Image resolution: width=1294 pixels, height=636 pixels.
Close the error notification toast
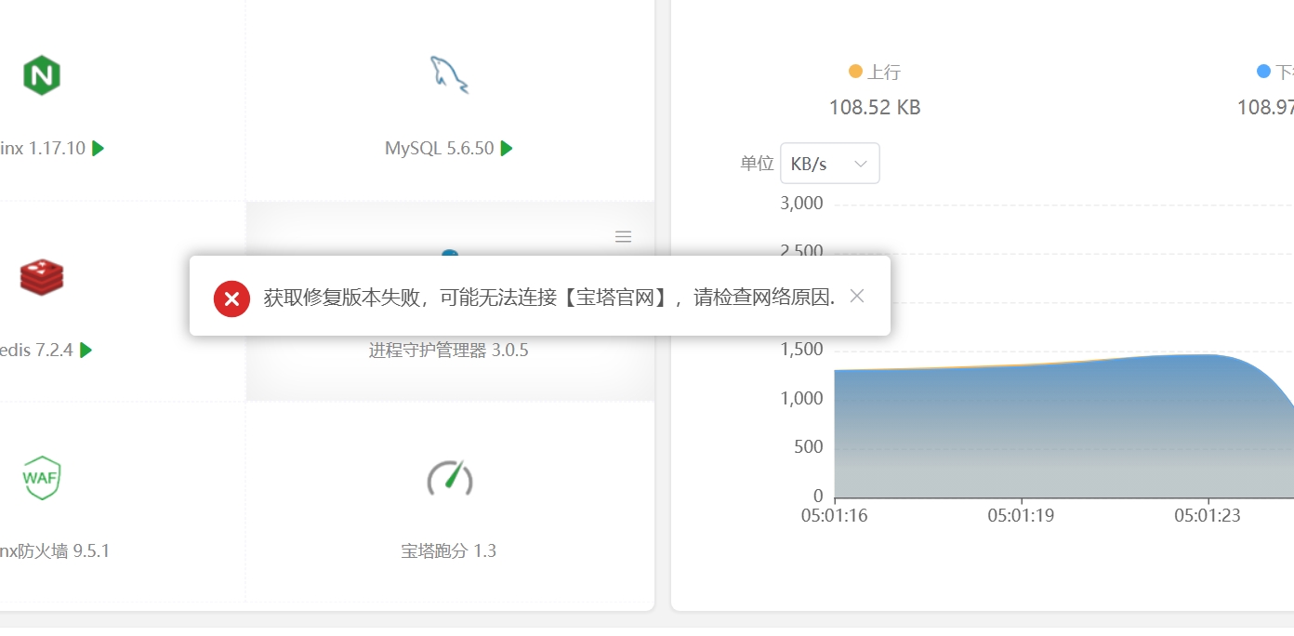(x=857, y=296)
